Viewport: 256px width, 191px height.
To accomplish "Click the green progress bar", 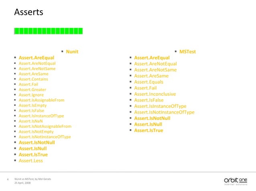I will point(49,31).
